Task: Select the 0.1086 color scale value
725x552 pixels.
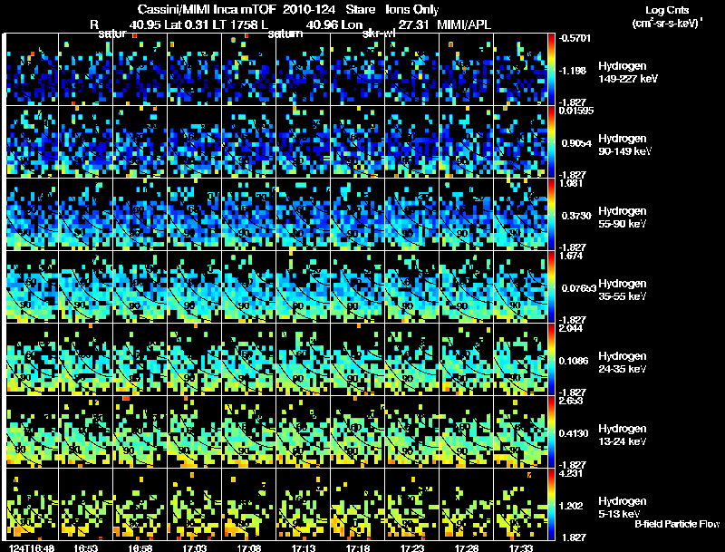Action: pos(574,361)
